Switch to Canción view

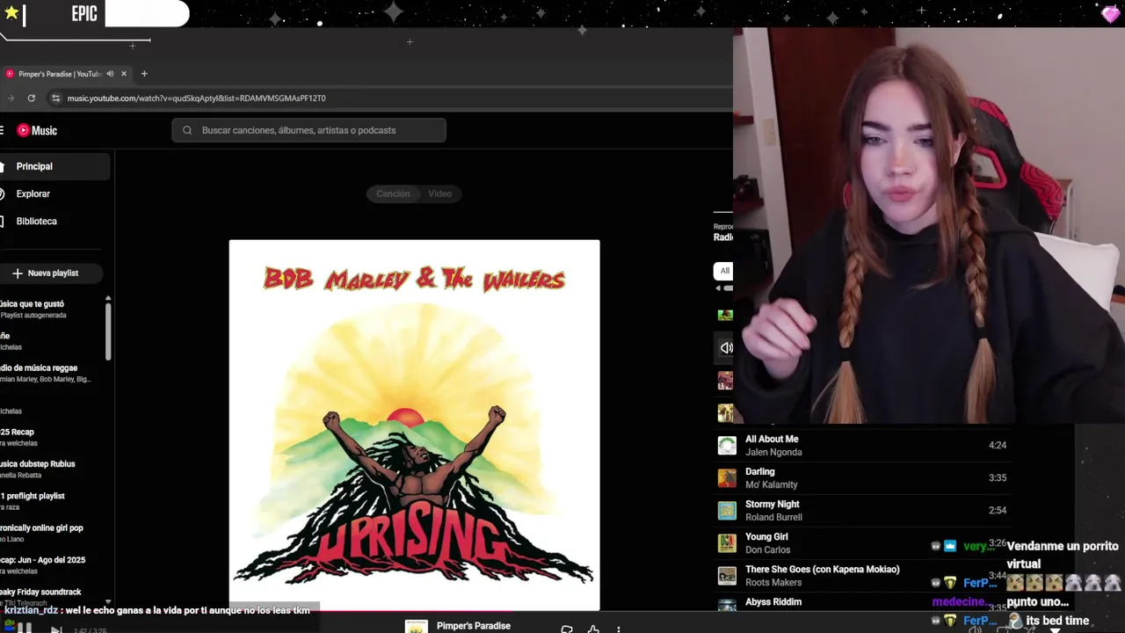pos(393,193)
